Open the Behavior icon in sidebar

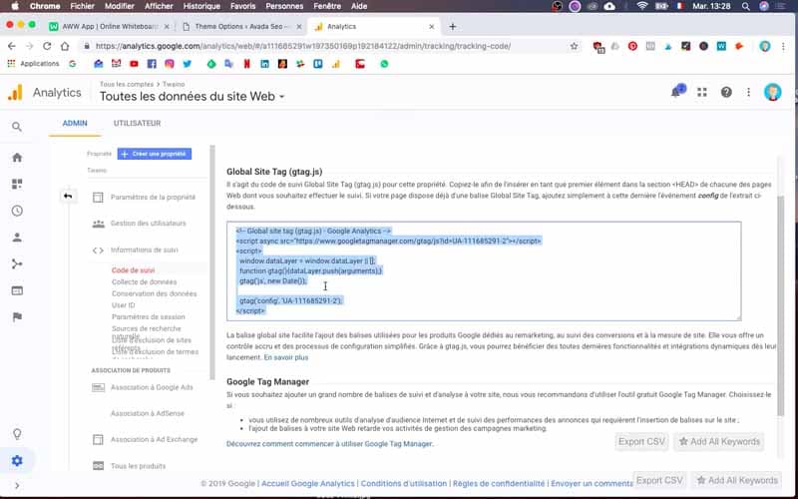[x=17, y=290]
